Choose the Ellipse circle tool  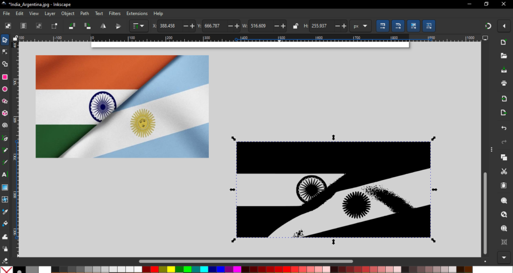[5, 89]
